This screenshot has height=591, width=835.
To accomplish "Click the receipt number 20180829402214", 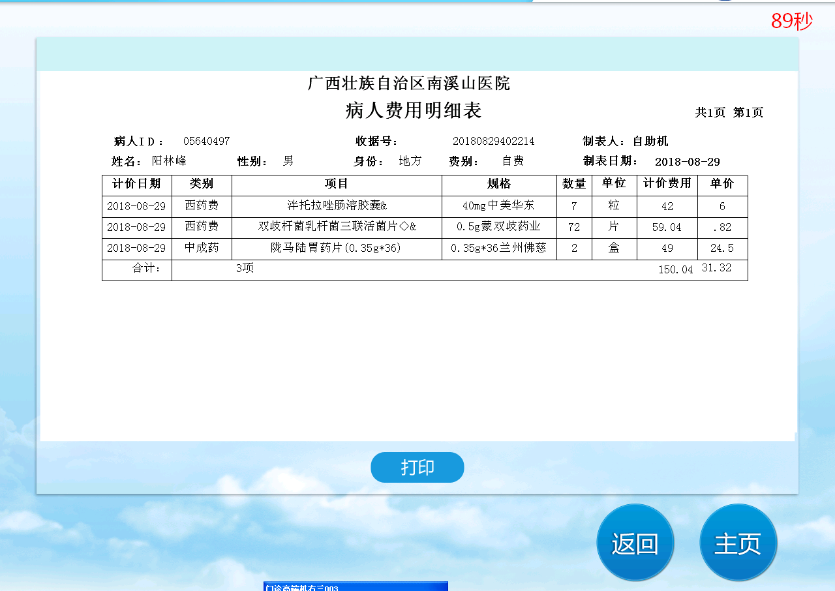I will (x=493, y=142).
